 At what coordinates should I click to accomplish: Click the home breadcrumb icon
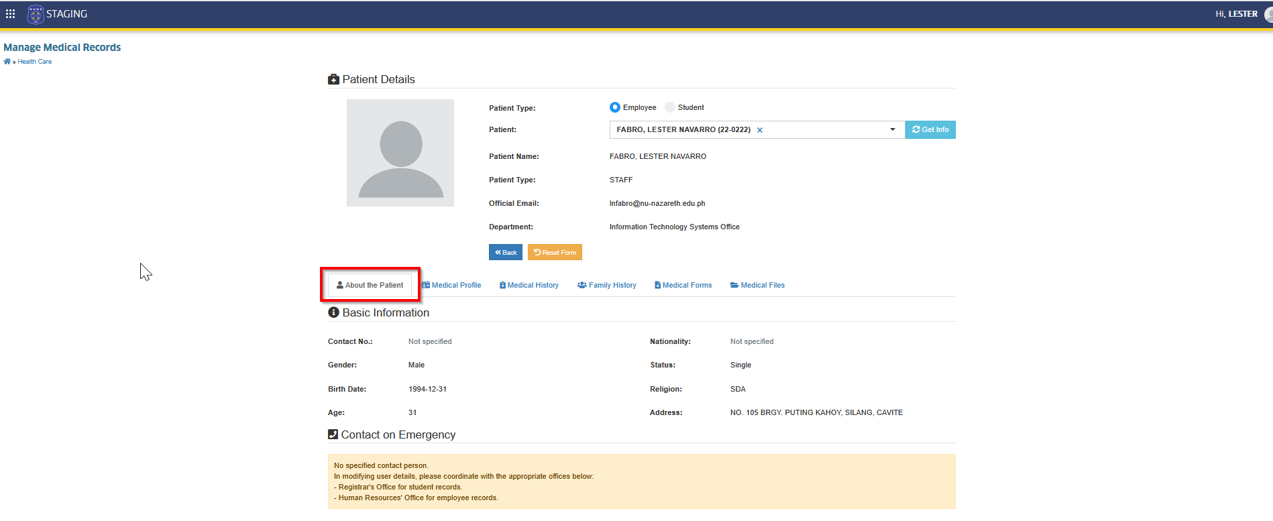pyautogui.click(x=7, y=62)
